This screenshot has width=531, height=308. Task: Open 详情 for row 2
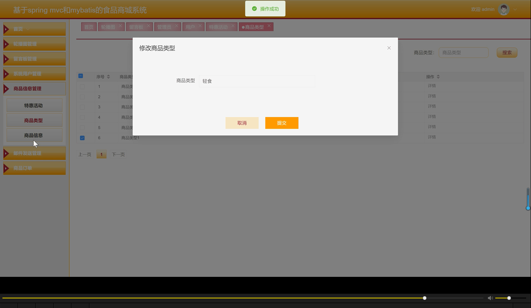coord(432,96)
